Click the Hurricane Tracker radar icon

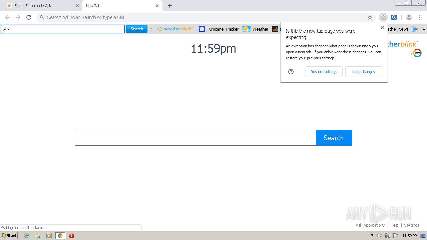click(202, 29)
